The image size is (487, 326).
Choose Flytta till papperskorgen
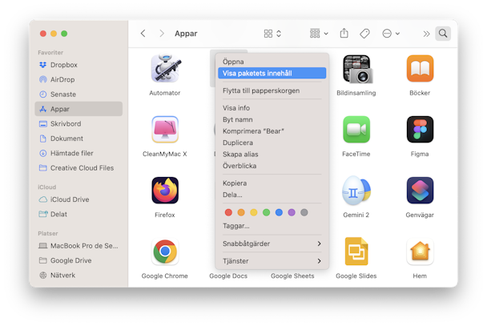pyautogui.click(x=272, y=91)
